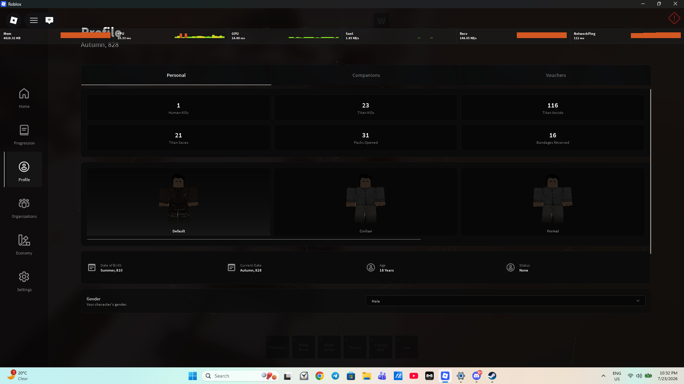Screen dimensions: 684x384
Task: Open Steam from the taskbar
Action: (x=492, y=376)
